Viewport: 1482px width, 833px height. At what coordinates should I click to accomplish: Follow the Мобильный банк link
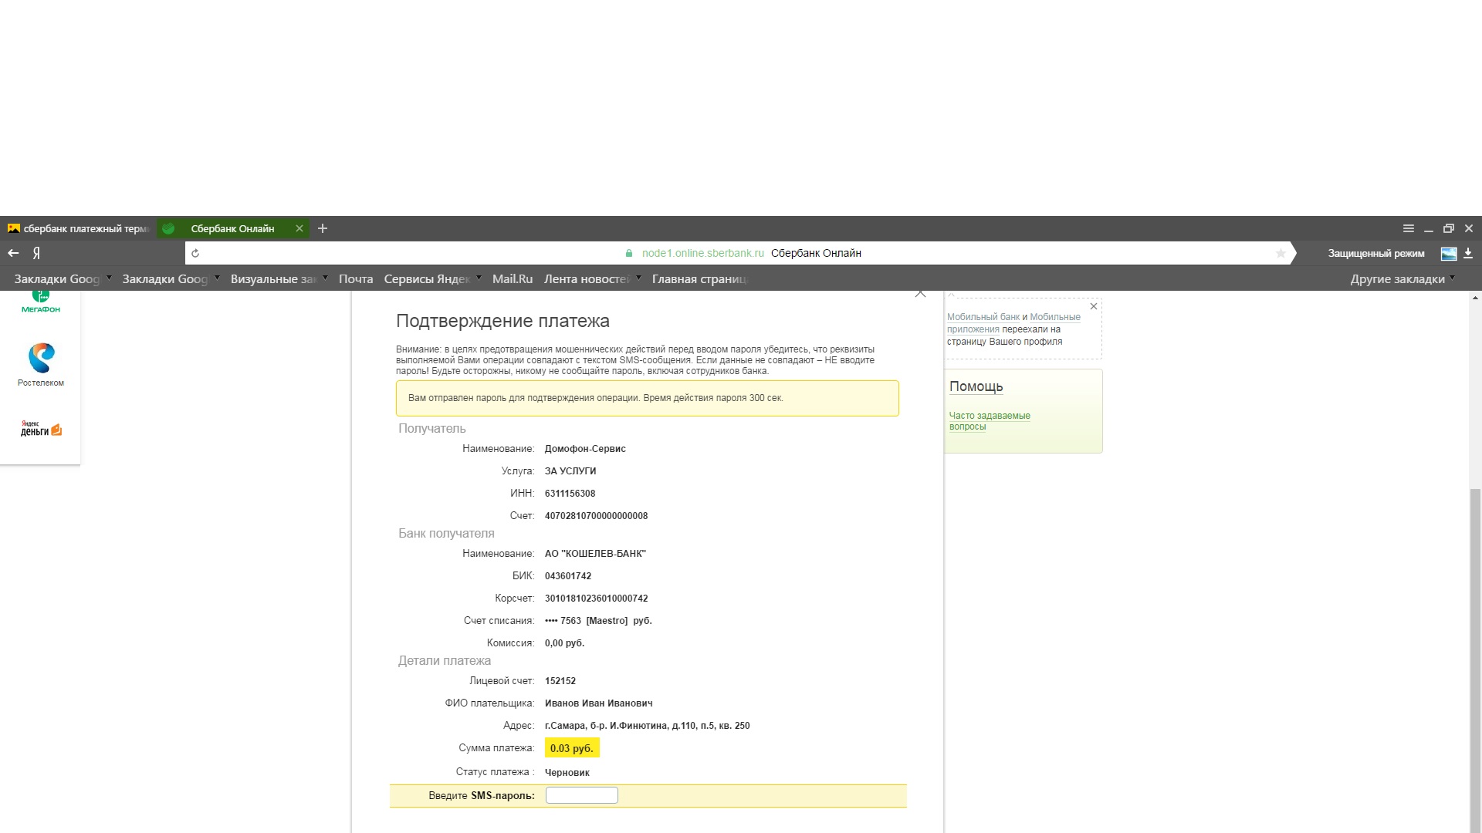[983, 317]
